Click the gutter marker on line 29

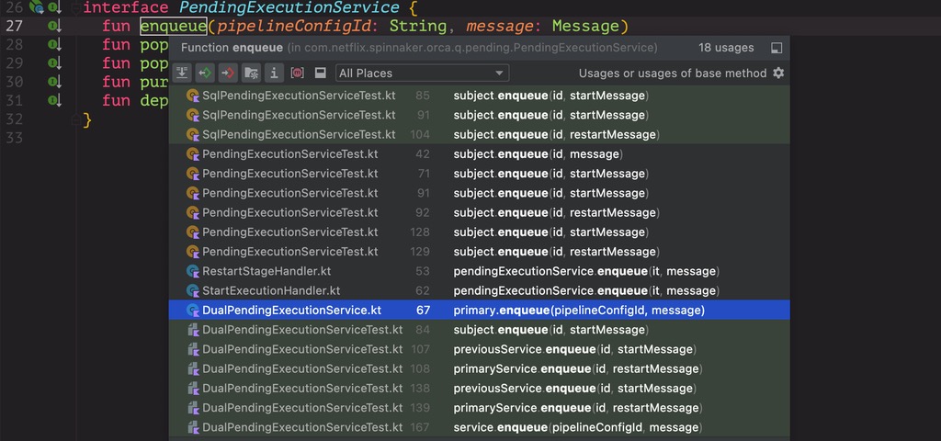[x=54, y=63]
